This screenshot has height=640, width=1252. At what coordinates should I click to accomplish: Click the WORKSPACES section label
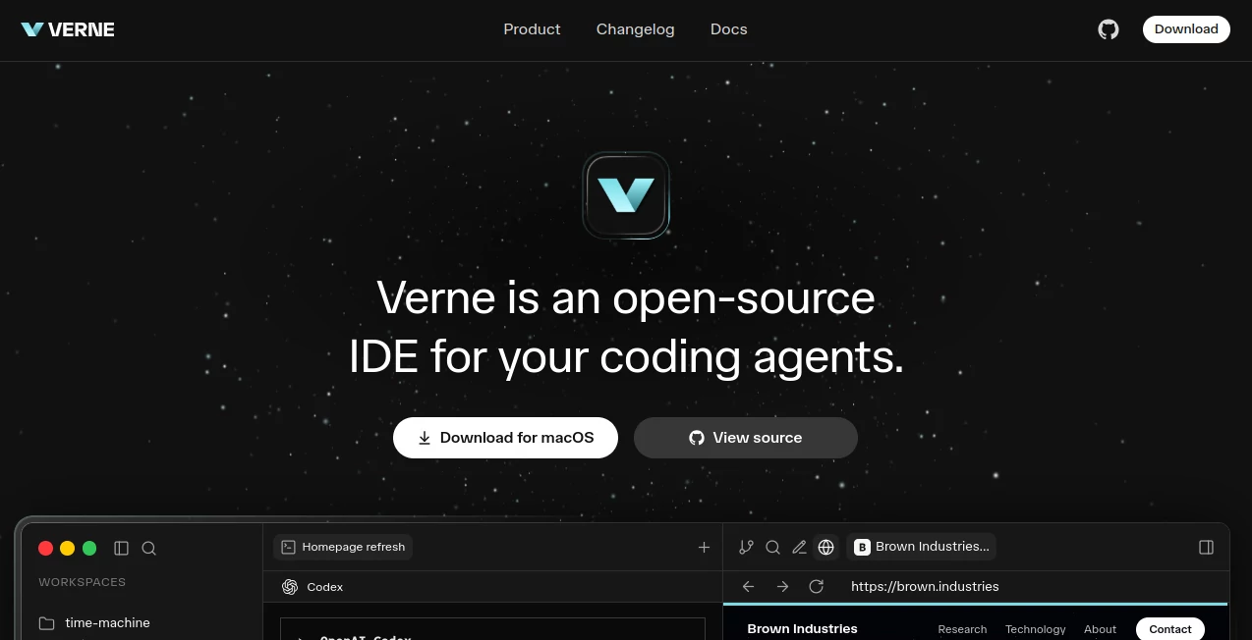click(x=83, y=582)
